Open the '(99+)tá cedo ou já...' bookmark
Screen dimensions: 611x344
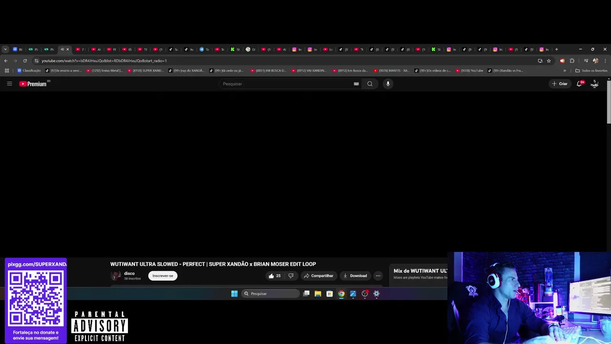[226, 71]
